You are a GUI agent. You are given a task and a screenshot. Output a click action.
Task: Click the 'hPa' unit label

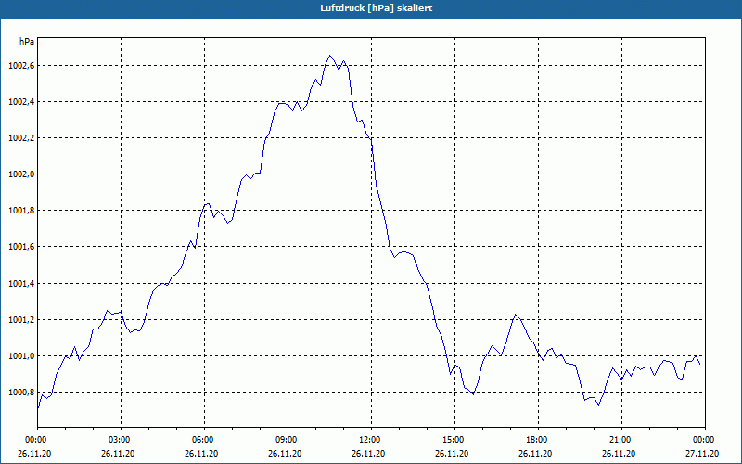(27, 42)
